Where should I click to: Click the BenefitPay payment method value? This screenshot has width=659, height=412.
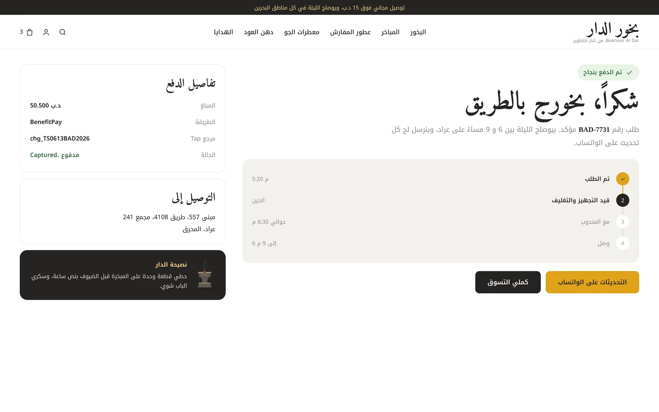coord(46,122)
